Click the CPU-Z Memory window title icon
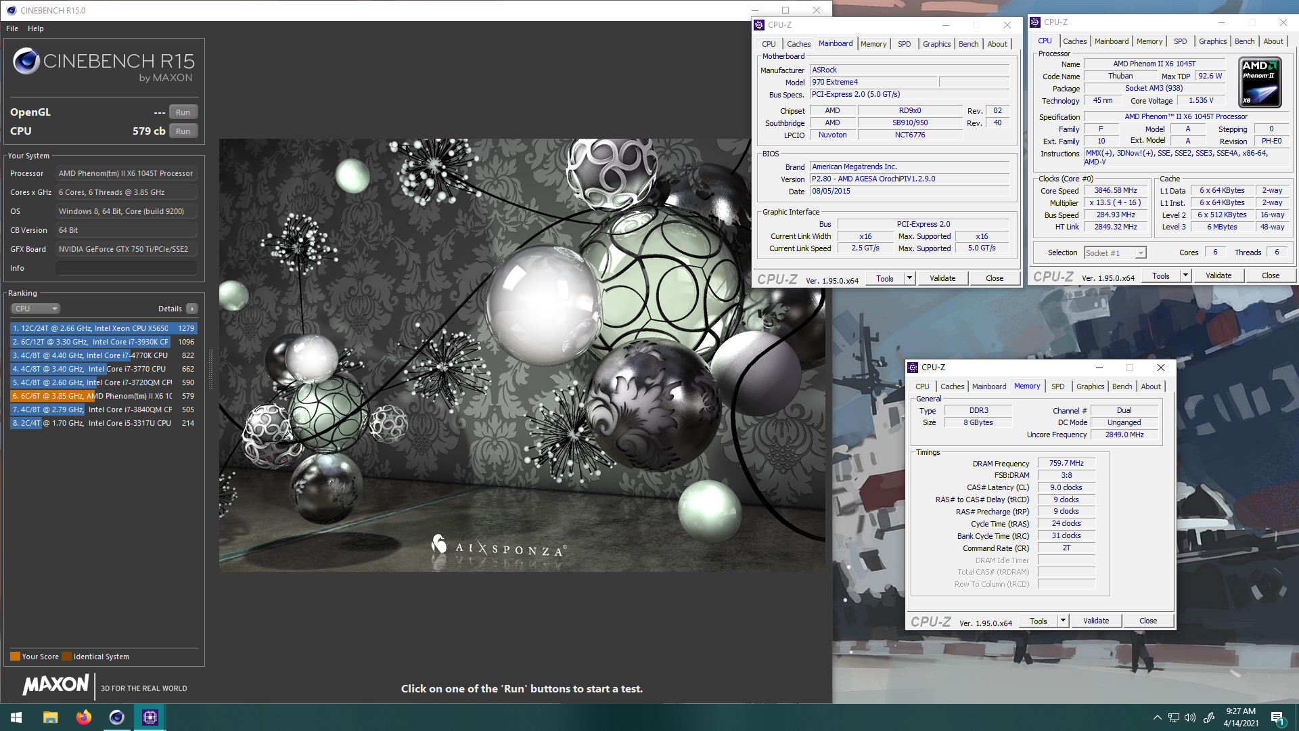 pyautogui.click(x=913, y=368)
